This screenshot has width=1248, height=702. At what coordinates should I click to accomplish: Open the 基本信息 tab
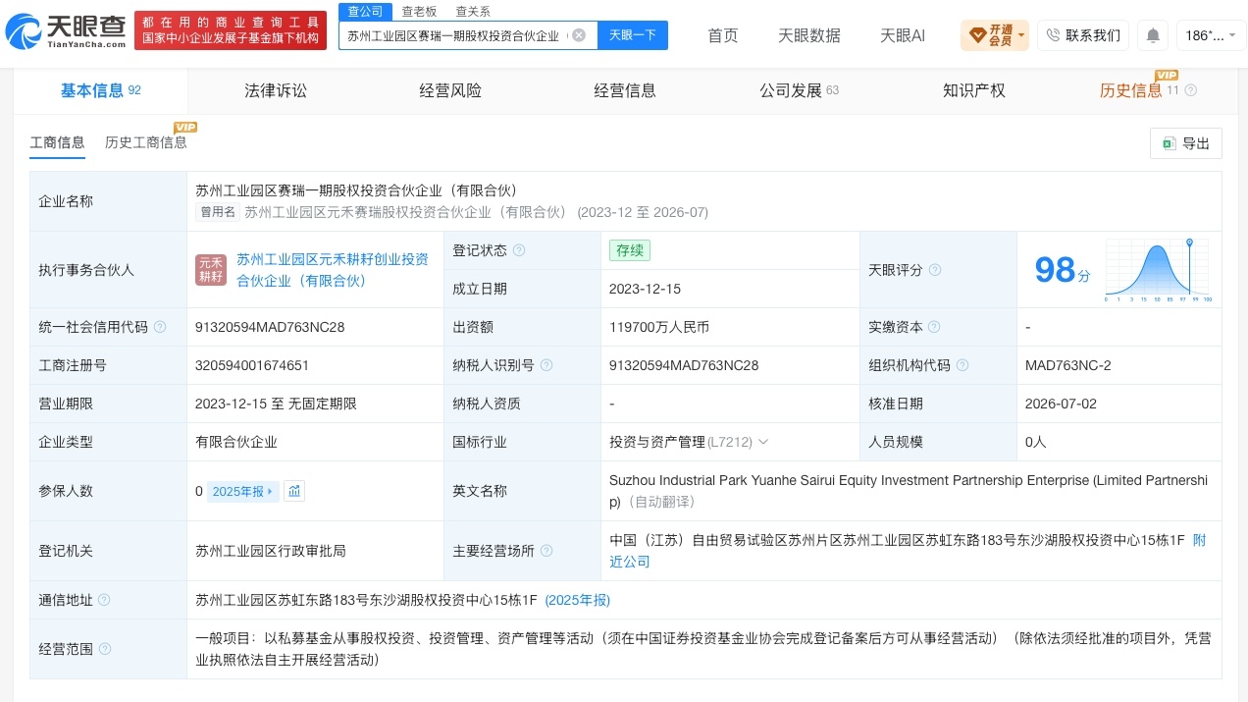coord(101,90)
